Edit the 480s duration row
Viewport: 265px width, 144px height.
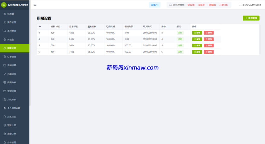click(197, 52)
